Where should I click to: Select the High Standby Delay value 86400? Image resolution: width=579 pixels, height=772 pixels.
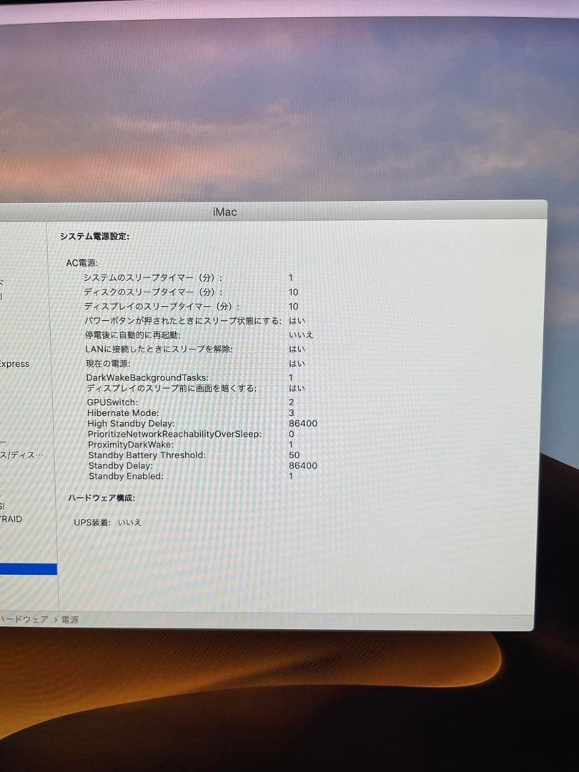pyautogui.click(x=303, y=423)
